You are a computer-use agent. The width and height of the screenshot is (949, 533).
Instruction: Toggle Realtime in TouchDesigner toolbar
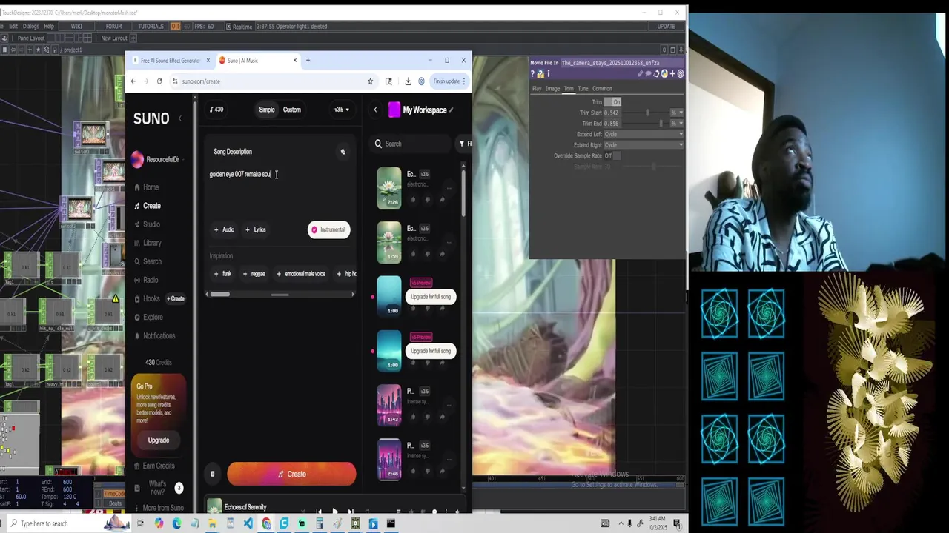pyautogui.click(x=239, y=27)
